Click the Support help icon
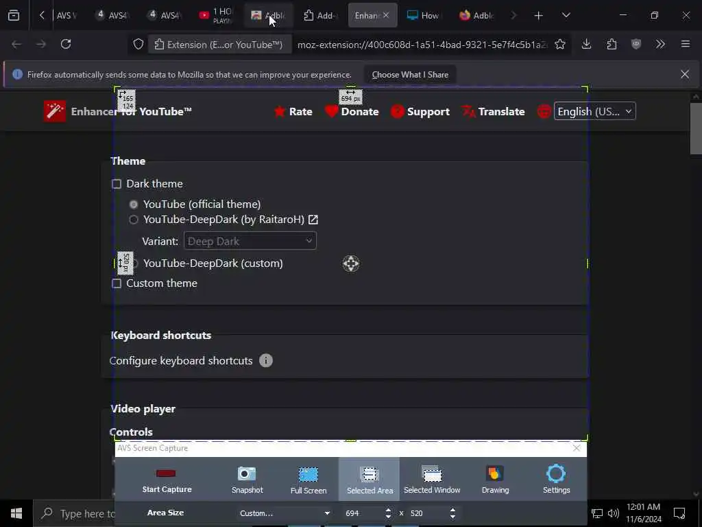The width and height of the screenshot is (702, 527). [397, 112]
